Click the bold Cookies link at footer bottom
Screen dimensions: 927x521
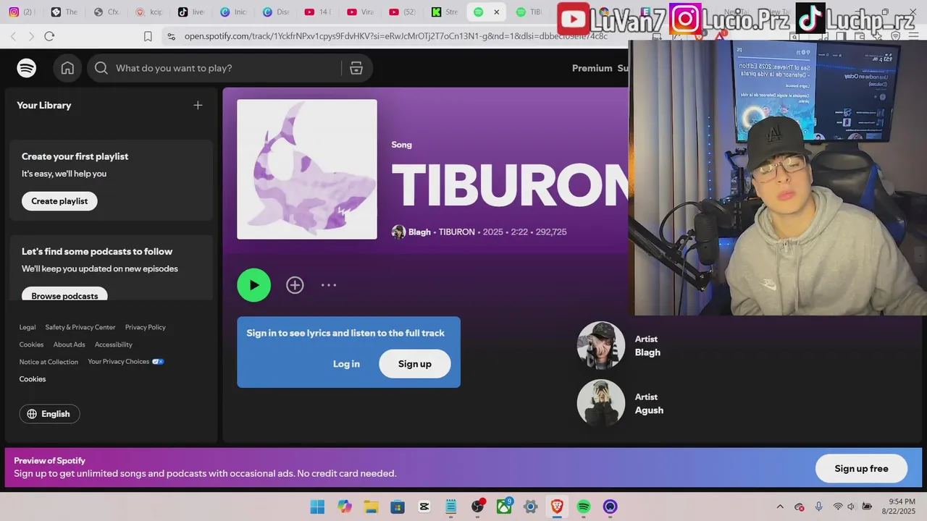[33, 379]
